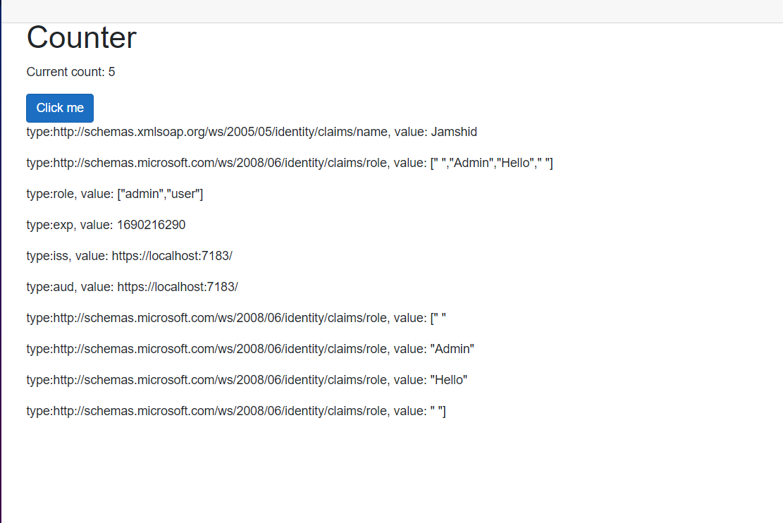Select the Current count: 5 text
The width and height of the screenshot is (783, 523).
[x=70, y=71]
